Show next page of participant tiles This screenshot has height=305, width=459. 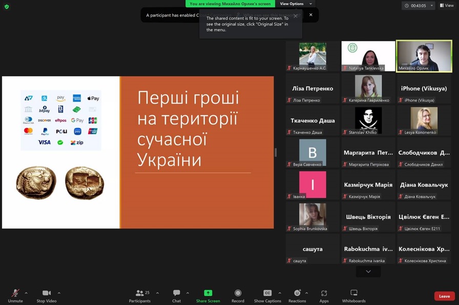tap(368, 272)
